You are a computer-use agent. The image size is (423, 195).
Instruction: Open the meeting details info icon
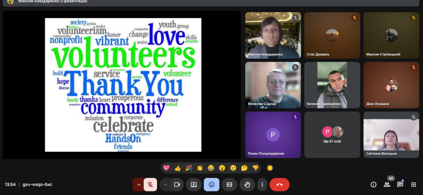pos(373,185)
